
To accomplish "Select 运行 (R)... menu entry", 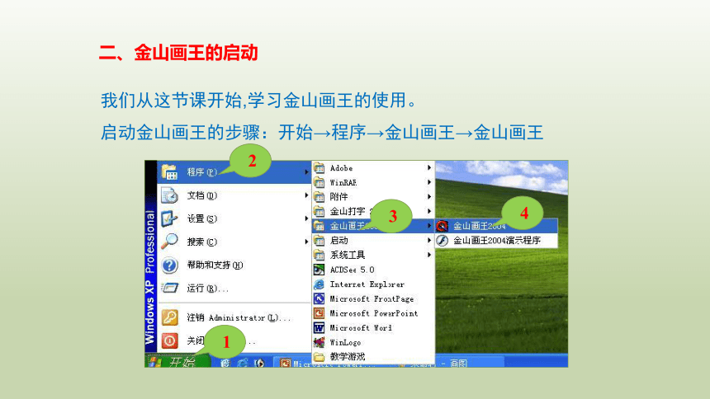I will tap(234, 289).
